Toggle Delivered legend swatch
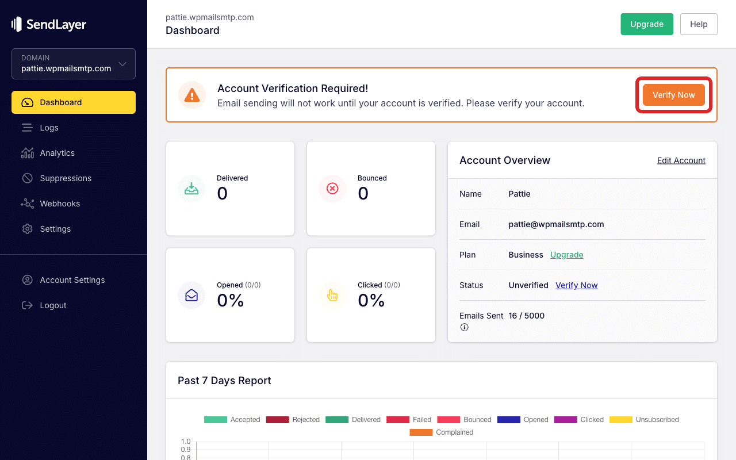This screenshot has height=460, width=736. tap(337, 420)
